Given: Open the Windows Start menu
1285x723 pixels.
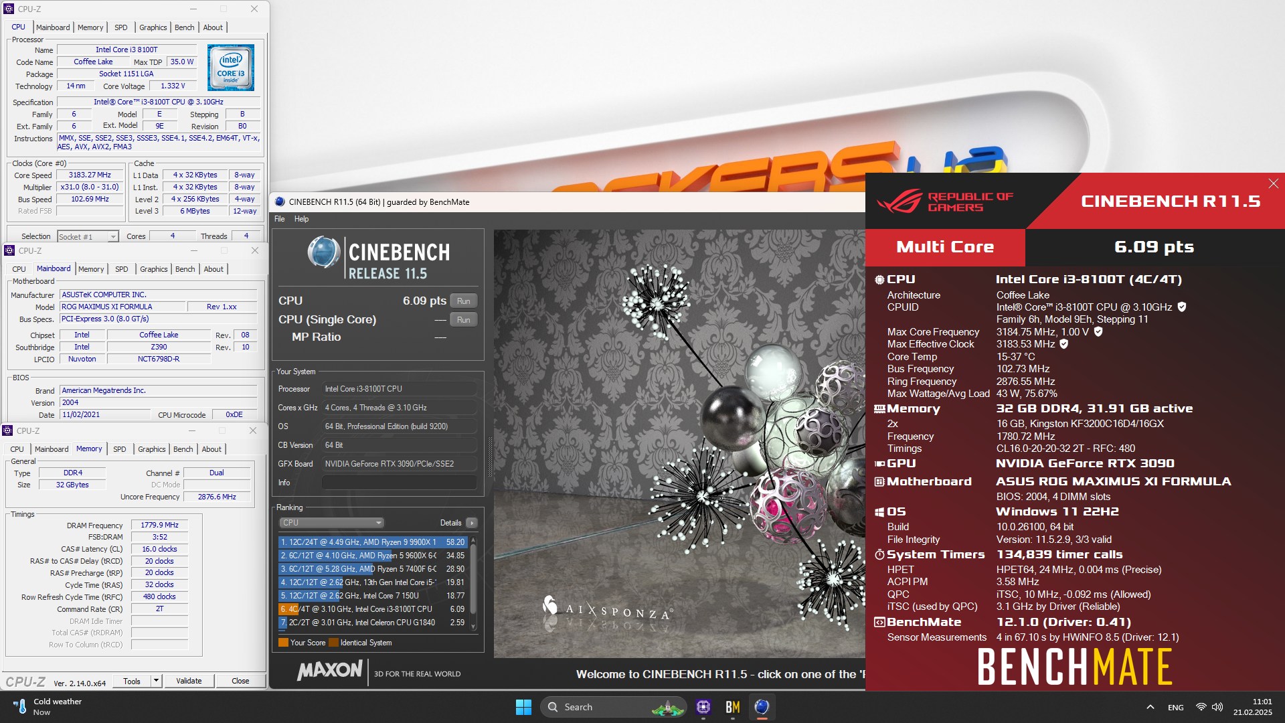Looking at the screenshot, I should [x=523, y=707].
